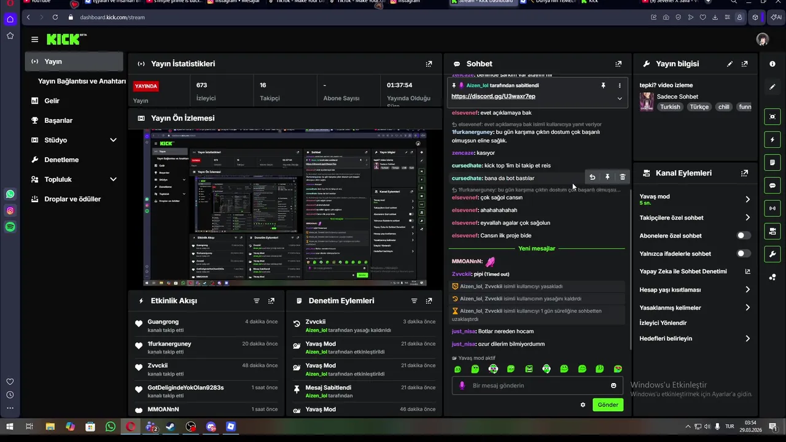Click the Sohbet chat scrollbar
786x442 pixels.
631,270
